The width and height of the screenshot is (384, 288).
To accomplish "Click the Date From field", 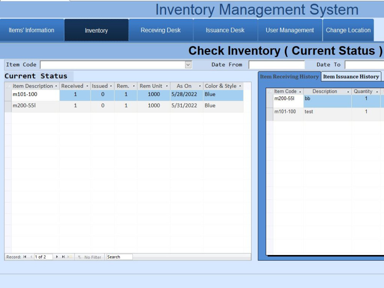I will (x=276, y=65).
